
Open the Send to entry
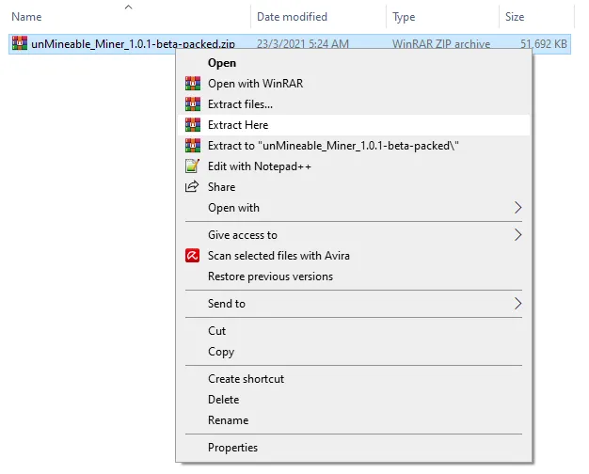point(354,304)
